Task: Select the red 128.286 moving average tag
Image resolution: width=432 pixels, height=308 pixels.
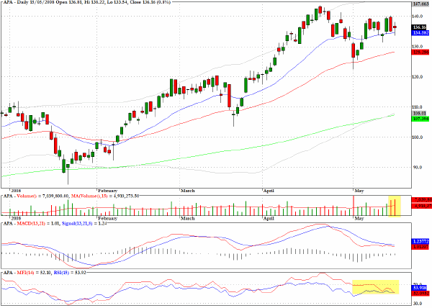Action: 420,52
